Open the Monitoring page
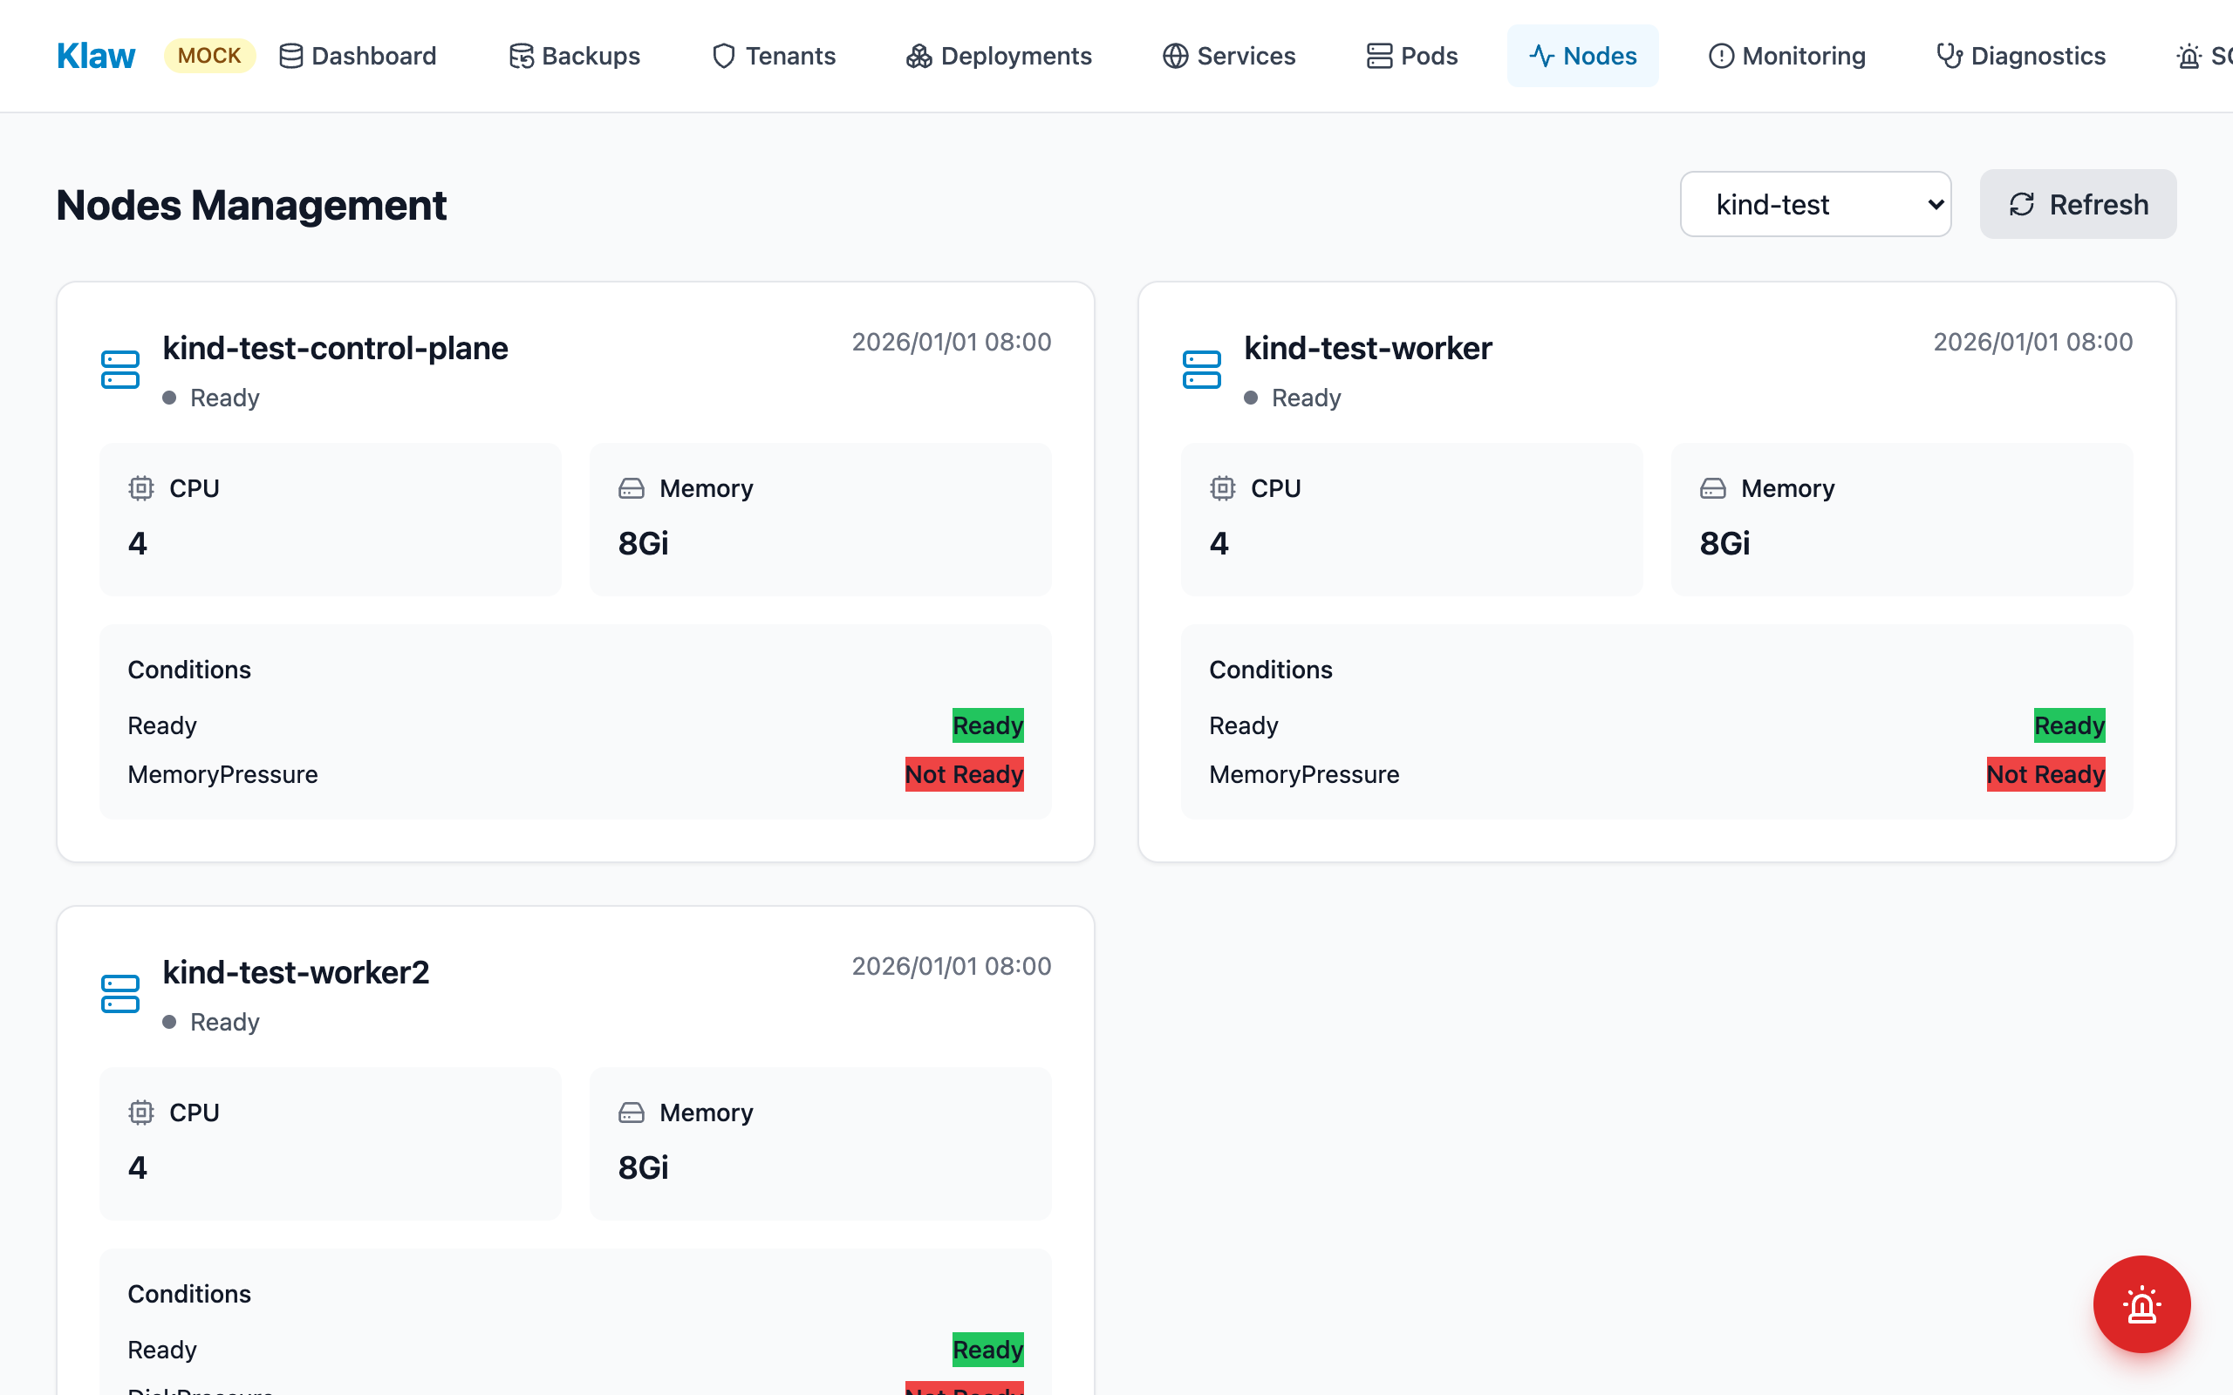This screenshot has height=1395, width=2233. pyautogui.click(x=1786, y=57)
